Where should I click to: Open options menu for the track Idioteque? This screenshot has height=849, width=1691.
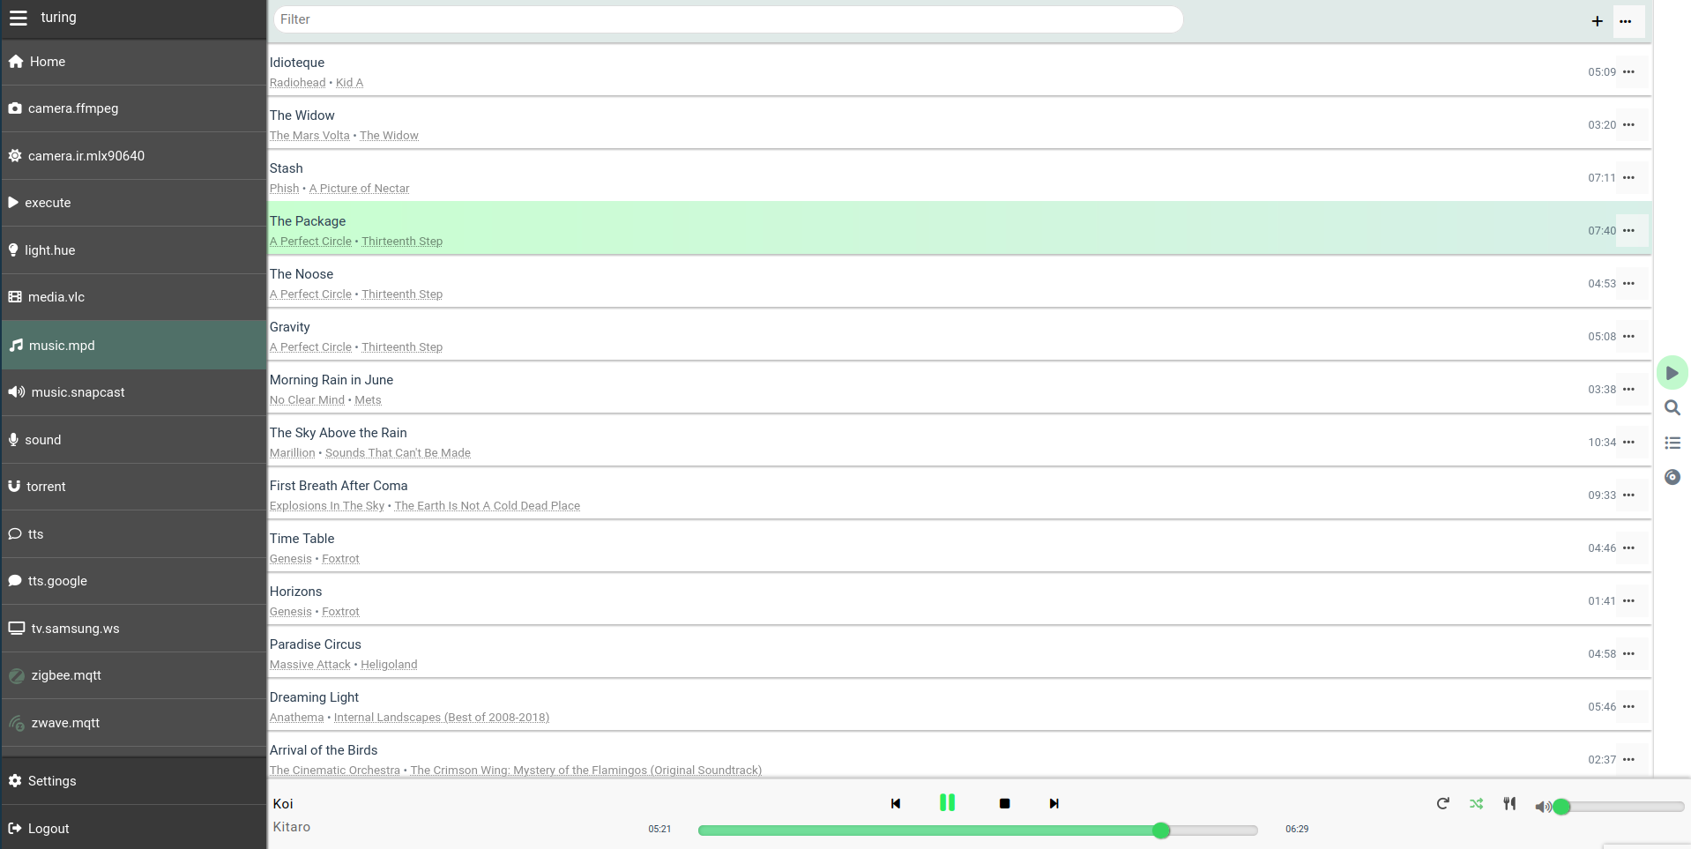tap(1629, 71)
